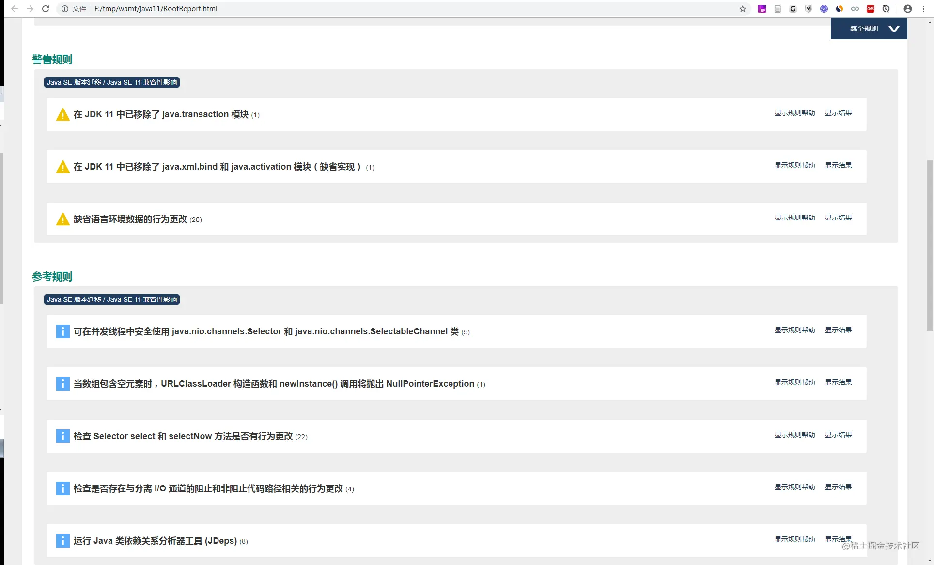Show rule help for java.xml.bind rule

[x=794, y=165]
